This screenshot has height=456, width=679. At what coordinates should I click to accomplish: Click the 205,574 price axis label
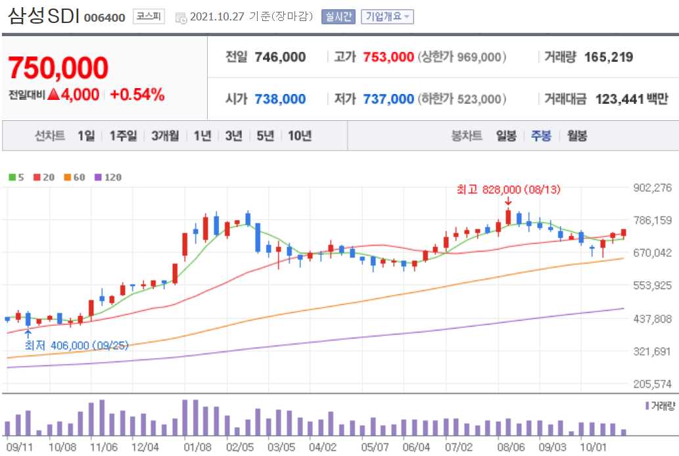[652, 384]
